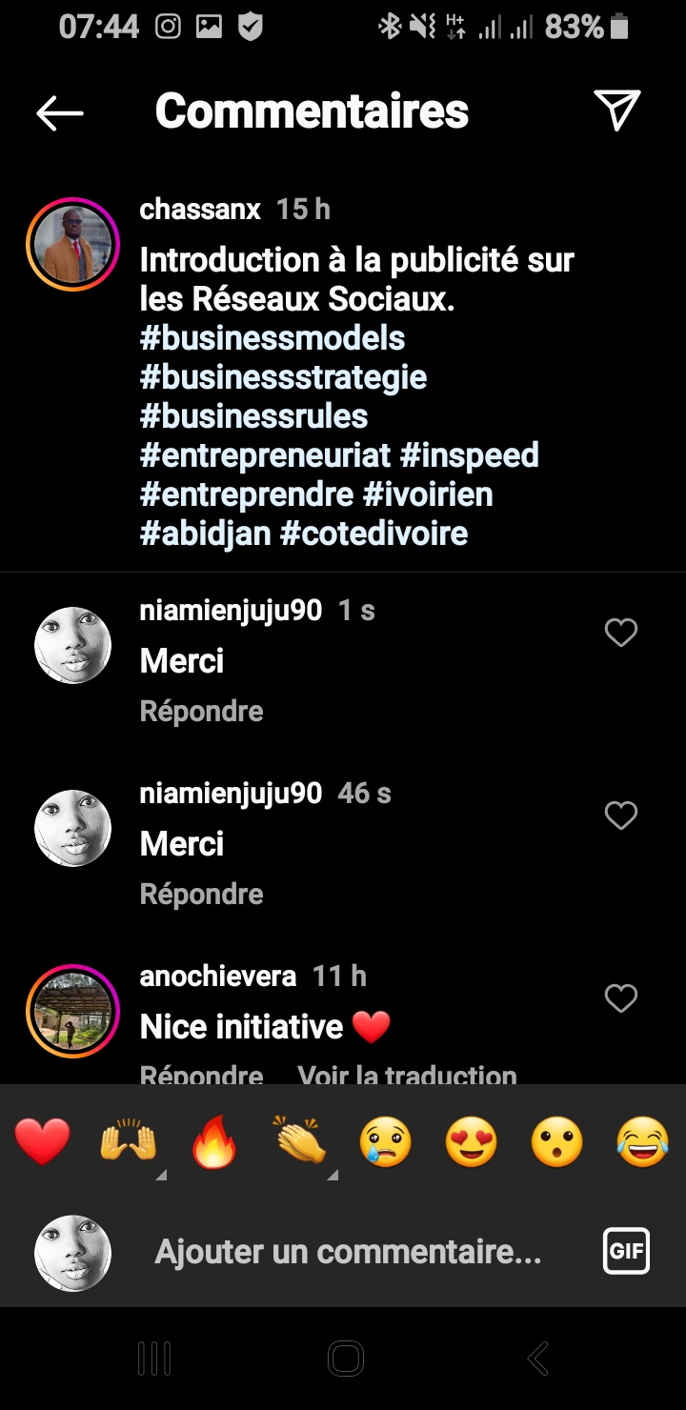Expand skin tones for raised hands emoji
686x1410 pixels.
click(x=160, y=1176)
